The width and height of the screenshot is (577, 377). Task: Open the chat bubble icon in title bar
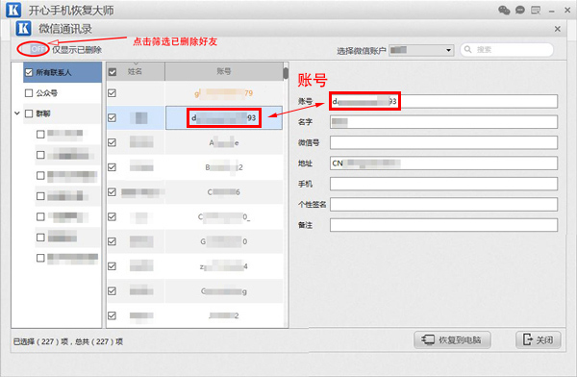(520, 10)
